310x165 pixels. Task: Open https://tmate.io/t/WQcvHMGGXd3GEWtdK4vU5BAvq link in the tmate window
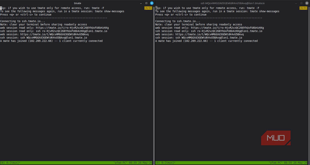(54, 34)
